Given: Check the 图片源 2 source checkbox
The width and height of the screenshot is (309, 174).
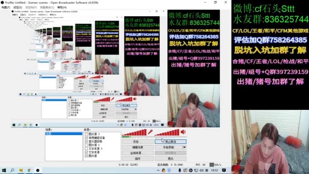Looking at the screenshot, I should [86, 145].
